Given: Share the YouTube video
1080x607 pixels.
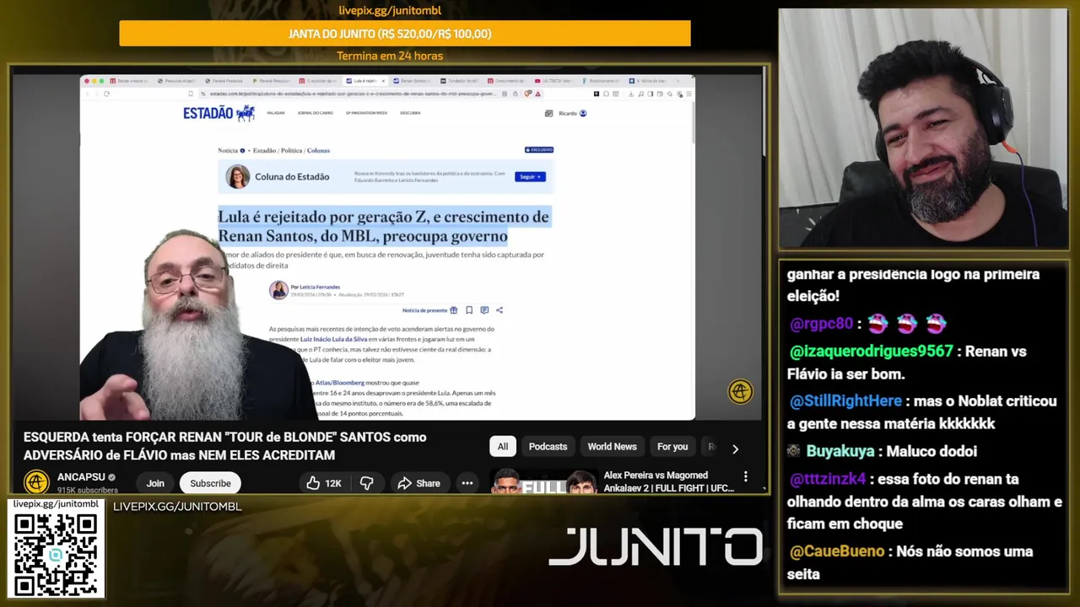Looking at the screenshot, I should [419, 483].
